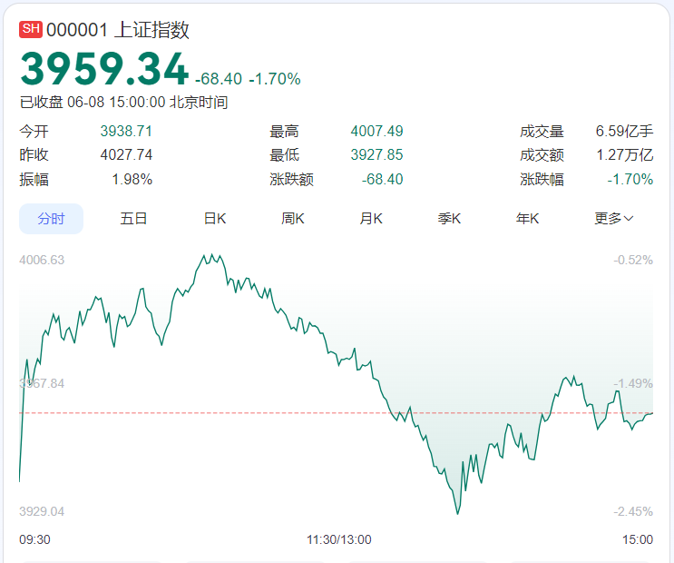
Task: Select the 分时 intraday chart tab
Action: (x=51, y=219)
